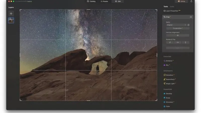The image size is (201, 113).
Task: Toggle crop orientation with the swap icon
Action: pyautogui.click(x=188, y=25)
